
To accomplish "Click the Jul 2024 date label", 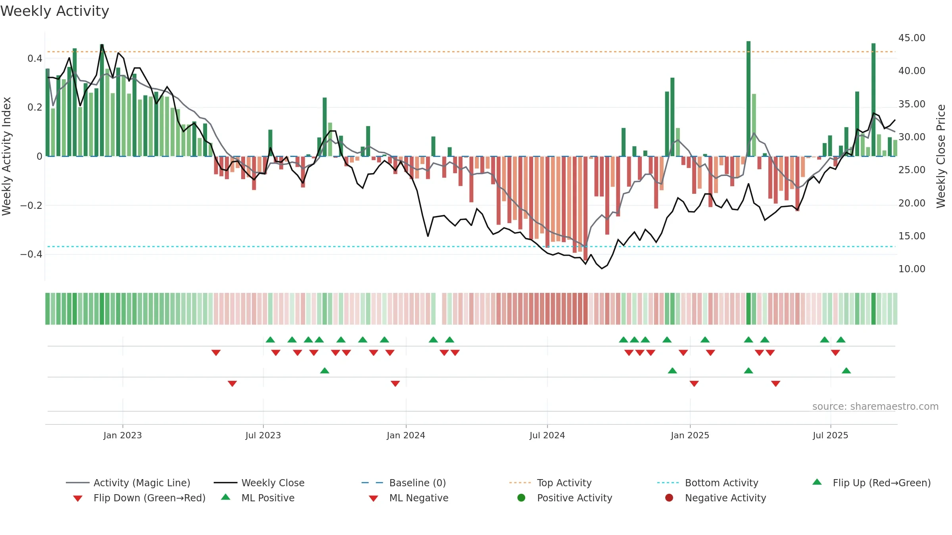I will 547,435.
